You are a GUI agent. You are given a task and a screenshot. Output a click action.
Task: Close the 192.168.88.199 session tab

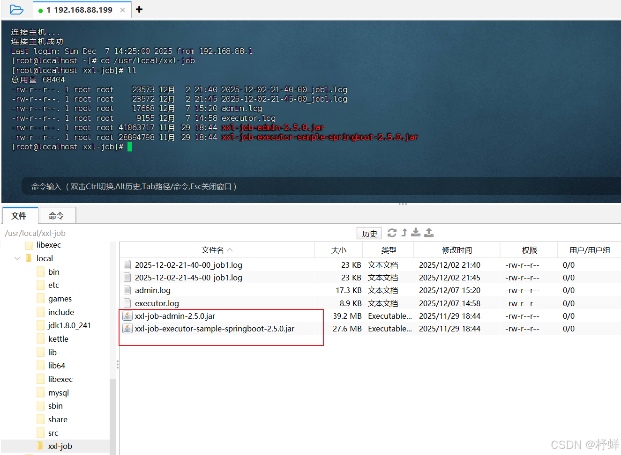pyautogui.click(x=122, y=10)
